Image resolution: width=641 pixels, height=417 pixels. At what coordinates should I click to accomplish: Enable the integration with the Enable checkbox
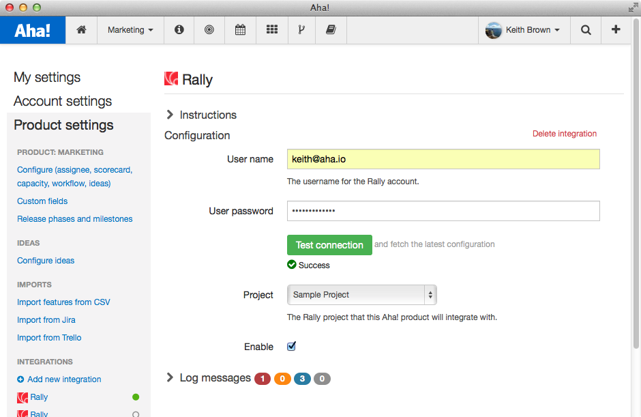point(291,347)
